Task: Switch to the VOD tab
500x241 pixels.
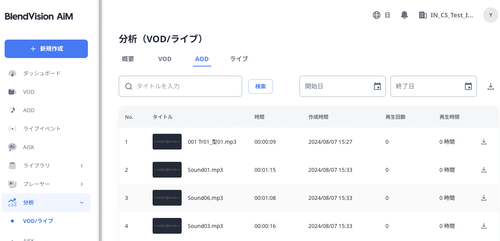Action: pos(165,59)
